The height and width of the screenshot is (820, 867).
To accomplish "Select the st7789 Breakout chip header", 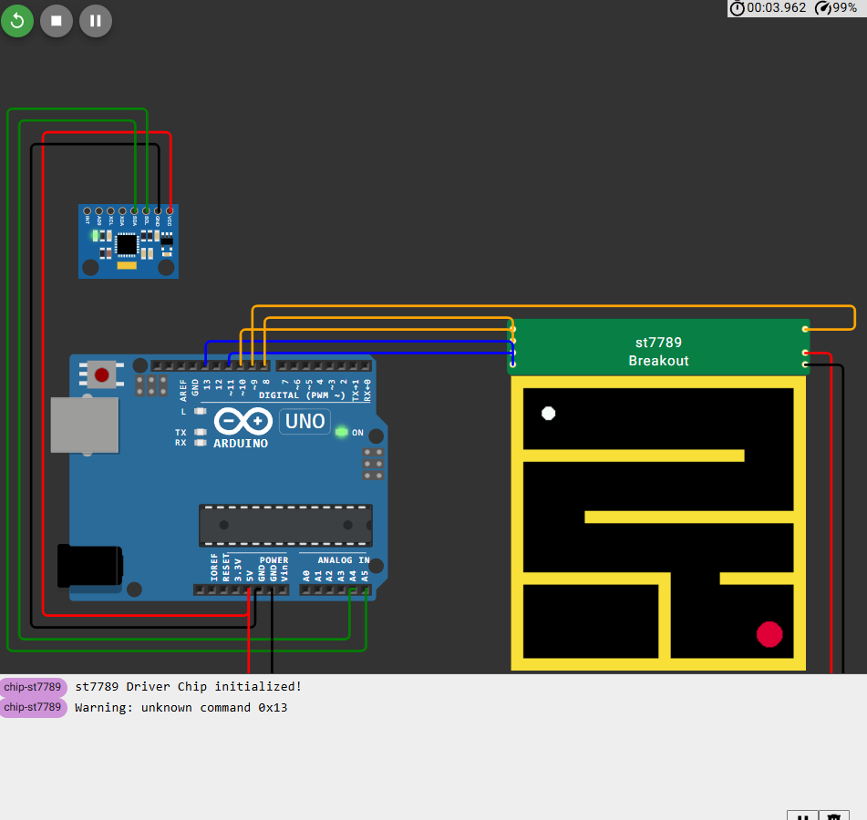I will [658, 347].
